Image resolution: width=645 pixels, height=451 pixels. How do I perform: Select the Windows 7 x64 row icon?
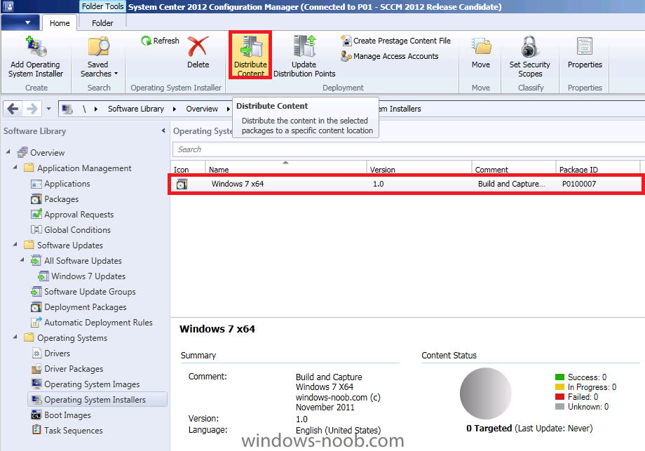(x=182, y=184)
